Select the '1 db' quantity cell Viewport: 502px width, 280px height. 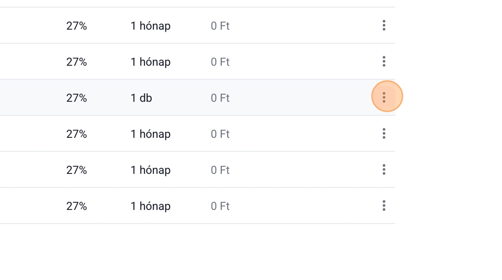coord(141,98)
